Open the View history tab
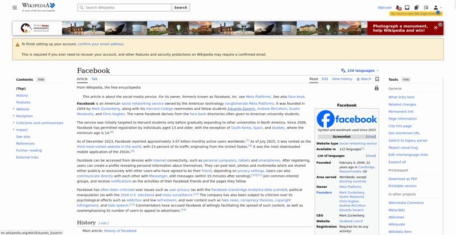456x235 pixels. tap(342, 79)
